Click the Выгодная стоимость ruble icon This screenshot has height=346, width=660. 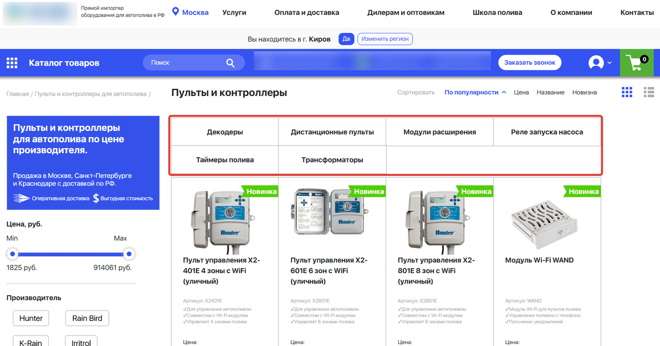(x=96, y=198)
